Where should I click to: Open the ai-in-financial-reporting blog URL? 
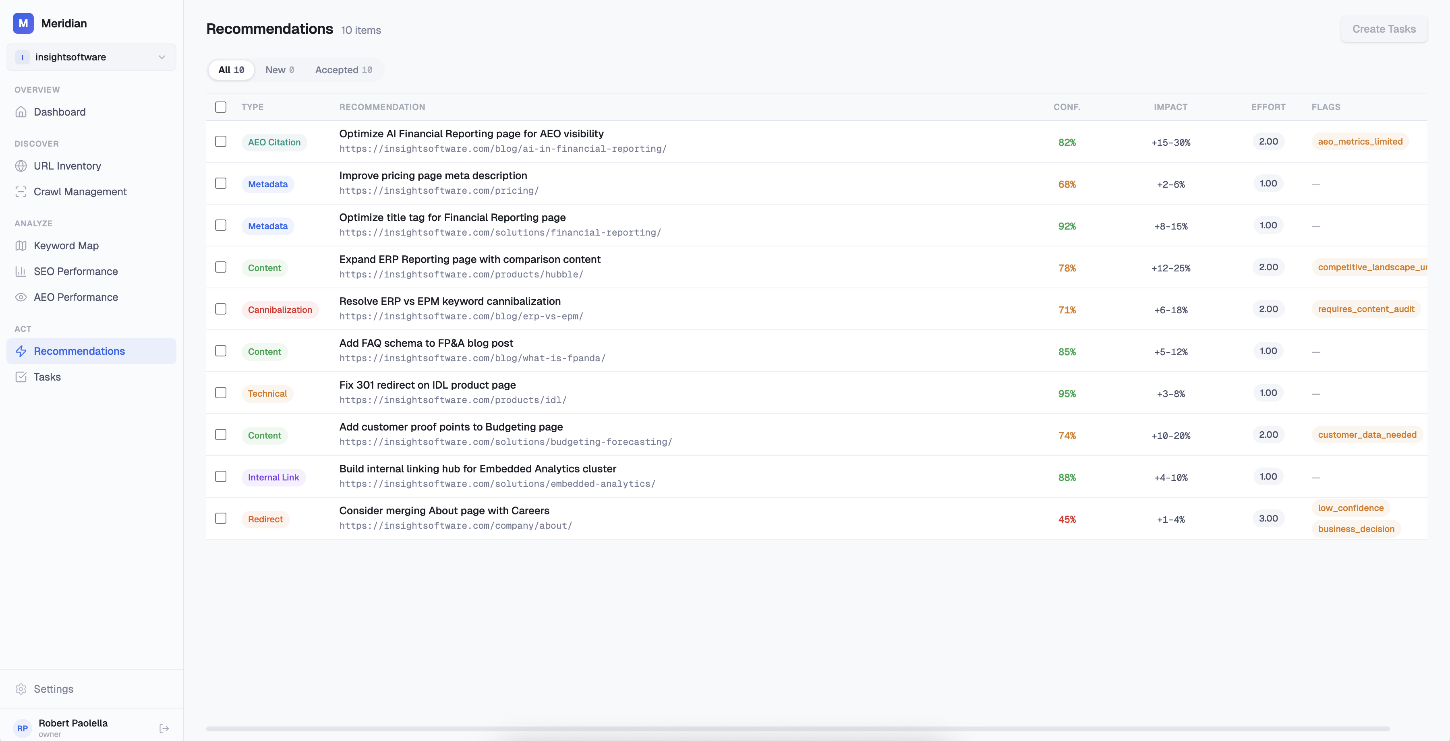pos(503,149)
